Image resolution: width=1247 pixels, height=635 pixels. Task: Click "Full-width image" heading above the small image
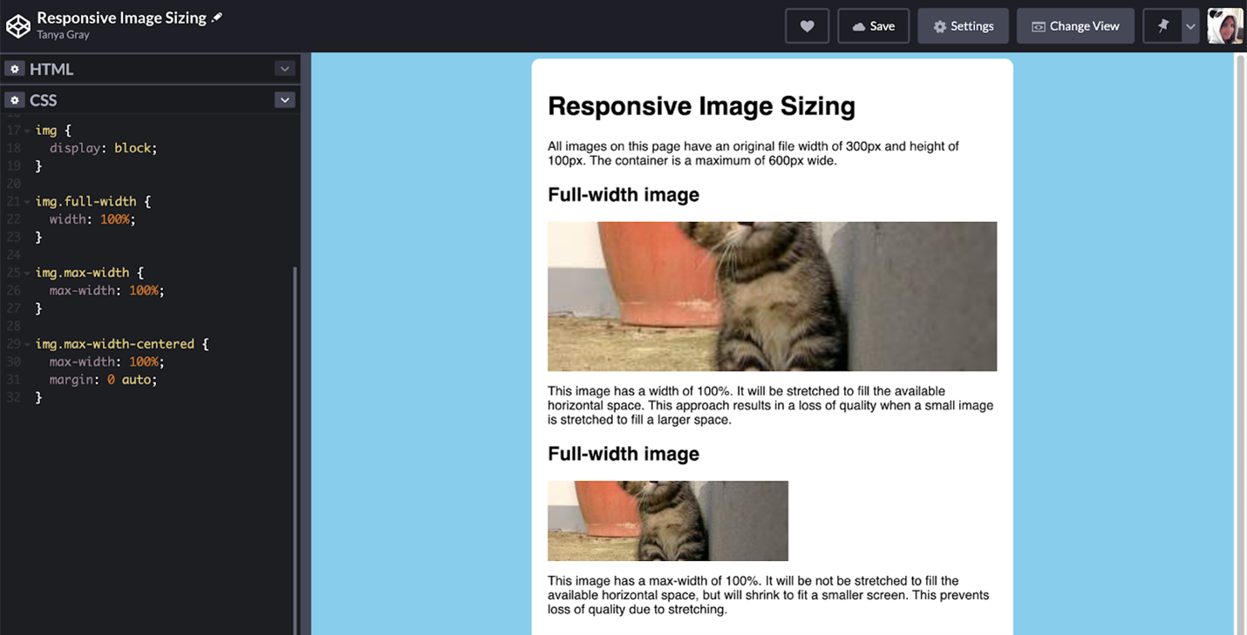[x=623, y=454]
